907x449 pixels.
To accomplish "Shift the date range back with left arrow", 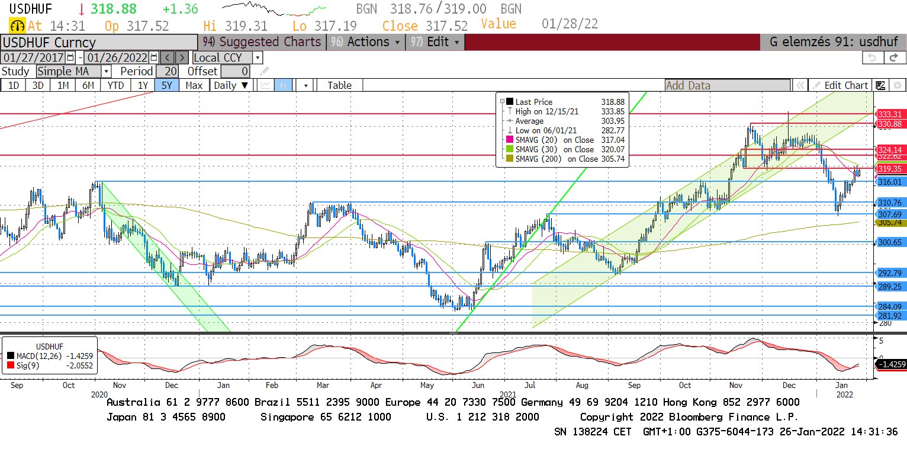I will (168, 57).
